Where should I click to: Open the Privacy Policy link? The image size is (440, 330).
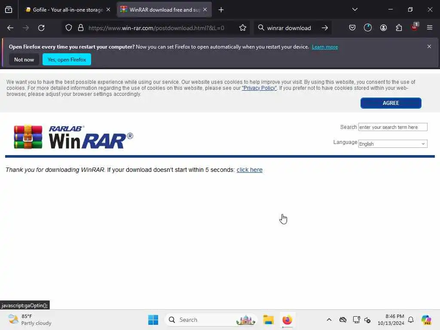tap(259, 88)
